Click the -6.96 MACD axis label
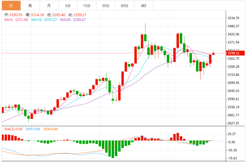The width and height of the screenshot is (246, 162). pos(231,142)
